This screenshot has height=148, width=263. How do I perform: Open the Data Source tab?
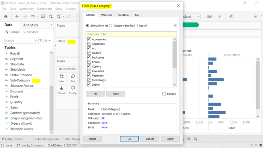(x=12, y=139)
